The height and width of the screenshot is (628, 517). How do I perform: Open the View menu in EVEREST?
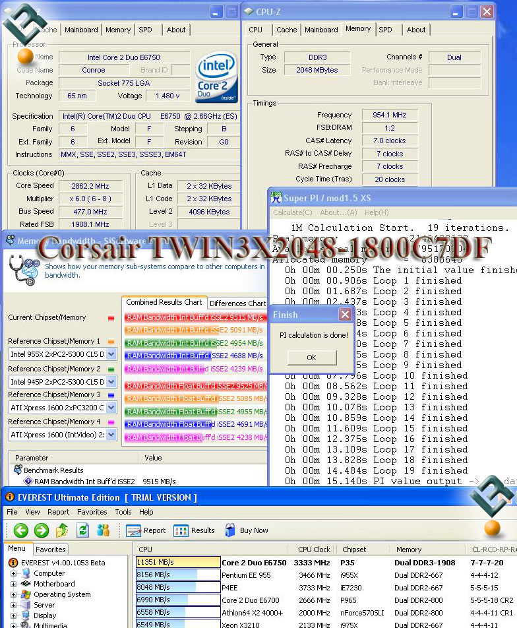32,512
